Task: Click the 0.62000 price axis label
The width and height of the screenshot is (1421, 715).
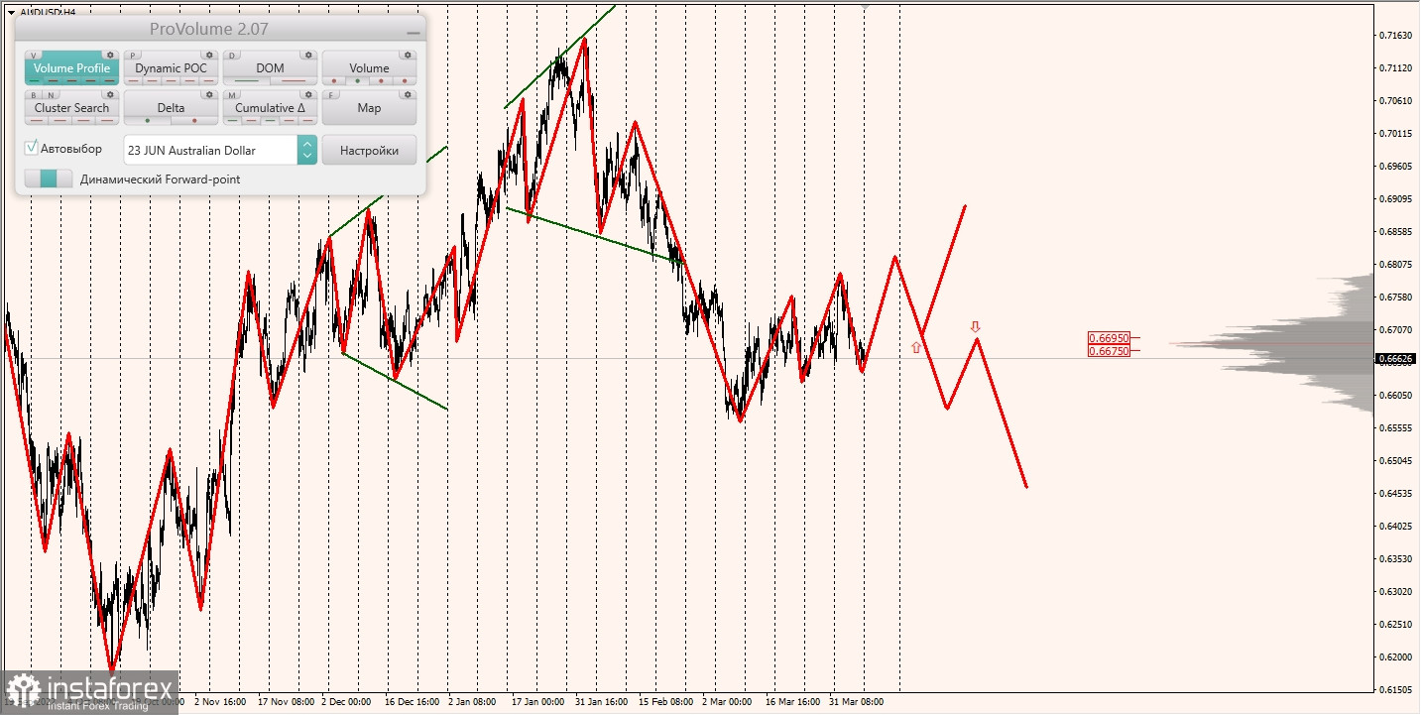Action: pyautogui.click(x=1395, y=656)
